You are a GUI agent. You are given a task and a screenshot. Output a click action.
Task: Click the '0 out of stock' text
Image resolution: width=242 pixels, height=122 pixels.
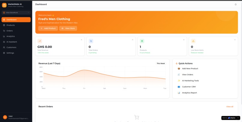pos(145,53)
